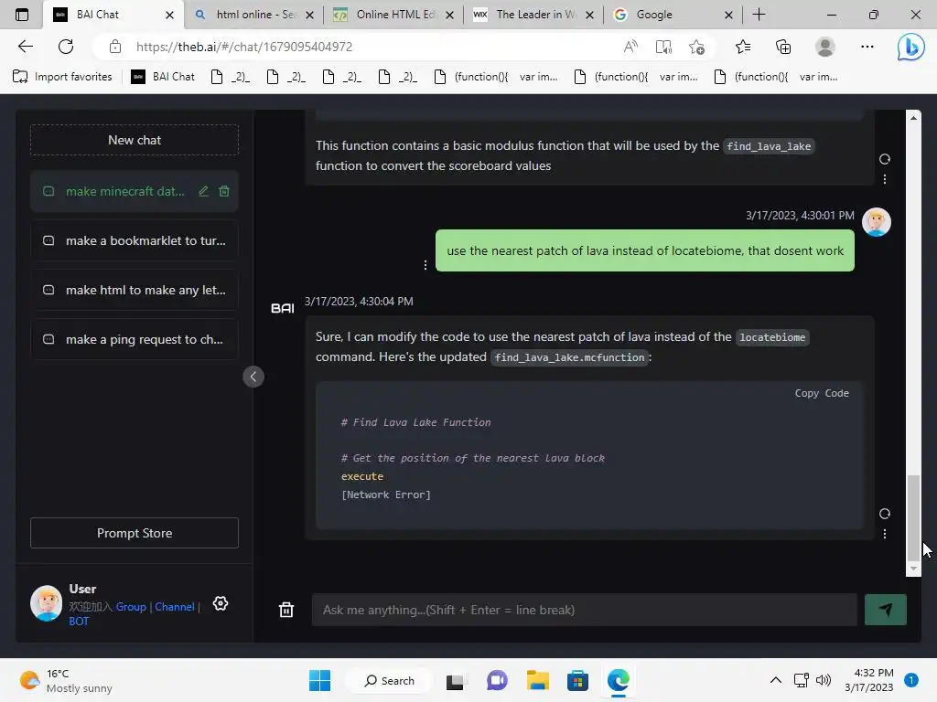
Task: Open make a ping request to ch... chat
Action: point(135,340)
